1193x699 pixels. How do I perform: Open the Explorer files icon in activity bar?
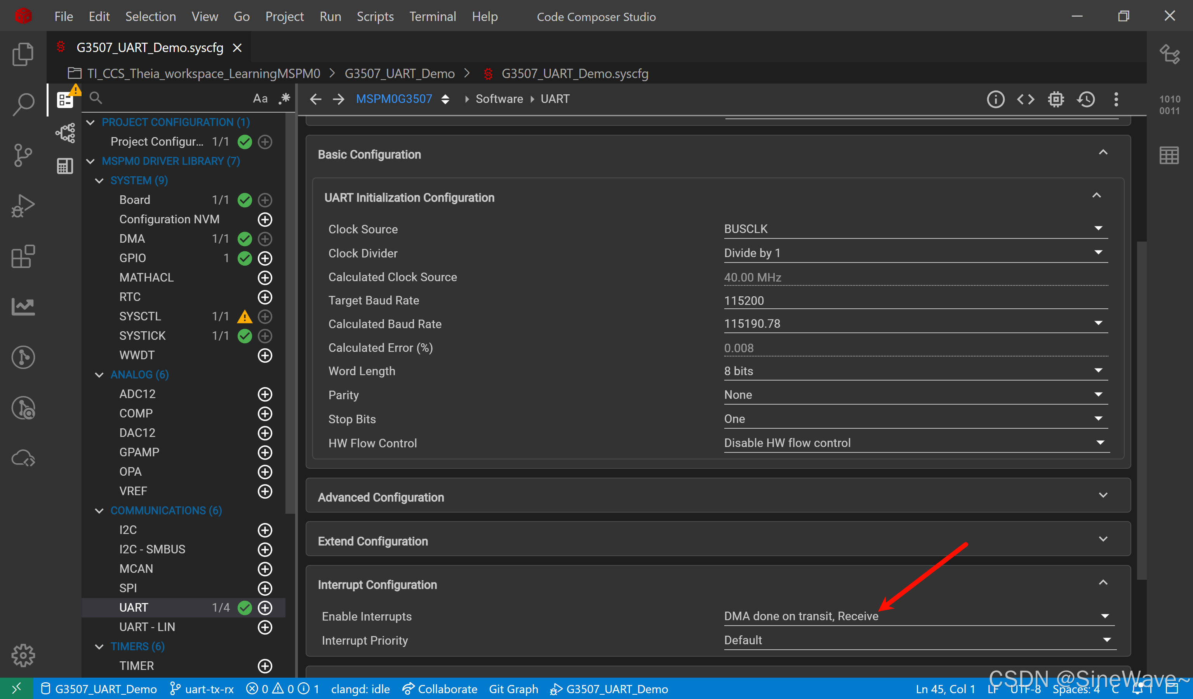tap(23, 54)
